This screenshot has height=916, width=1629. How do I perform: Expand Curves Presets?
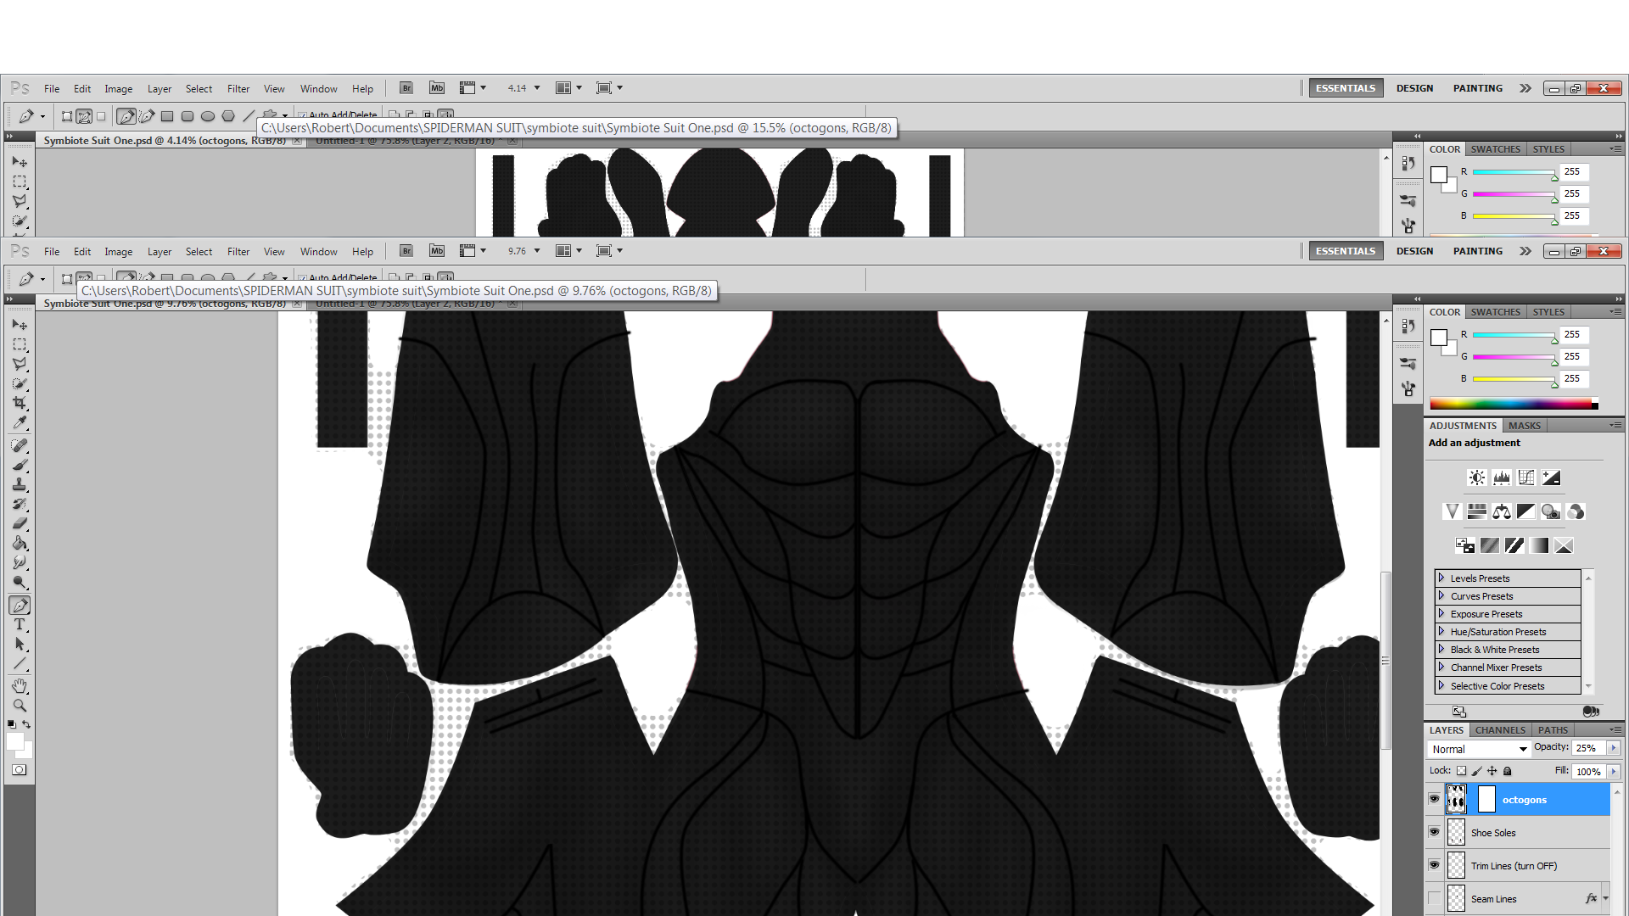(1441, 595)
